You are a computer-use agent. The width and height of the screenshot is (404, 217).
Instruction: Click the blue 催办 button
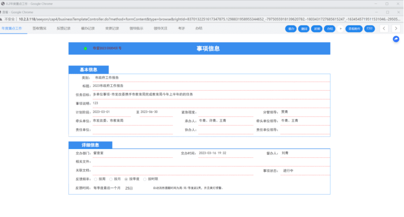point(291,29)
